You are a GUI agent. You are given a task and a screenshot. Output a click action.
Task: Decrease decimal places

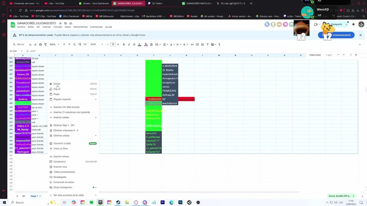coord(74,44)
